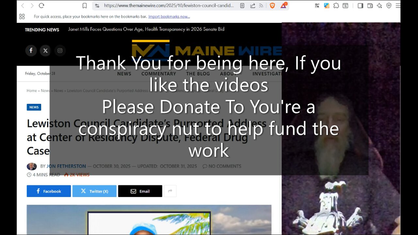Image resolution: width=418 pixels, height=235 pixels.
Task: Click the RSS feed icon in address bar
Action: 261,6
